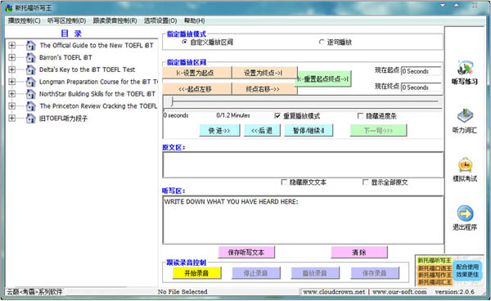This screenshot has height=301, width=491.
Task: Tick the 显示全部原文 checkbox
Action: pyautogui.click(x=365, y=182)
